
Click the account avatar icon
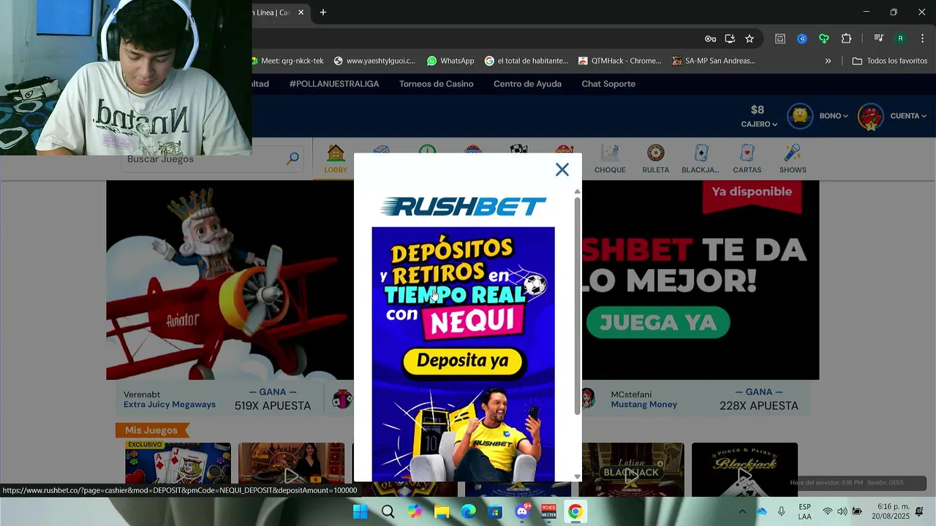(870, 116)
